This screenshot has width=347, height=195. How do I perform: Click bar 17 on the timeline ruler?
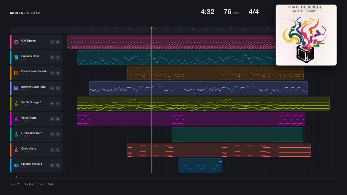(117, 29)
